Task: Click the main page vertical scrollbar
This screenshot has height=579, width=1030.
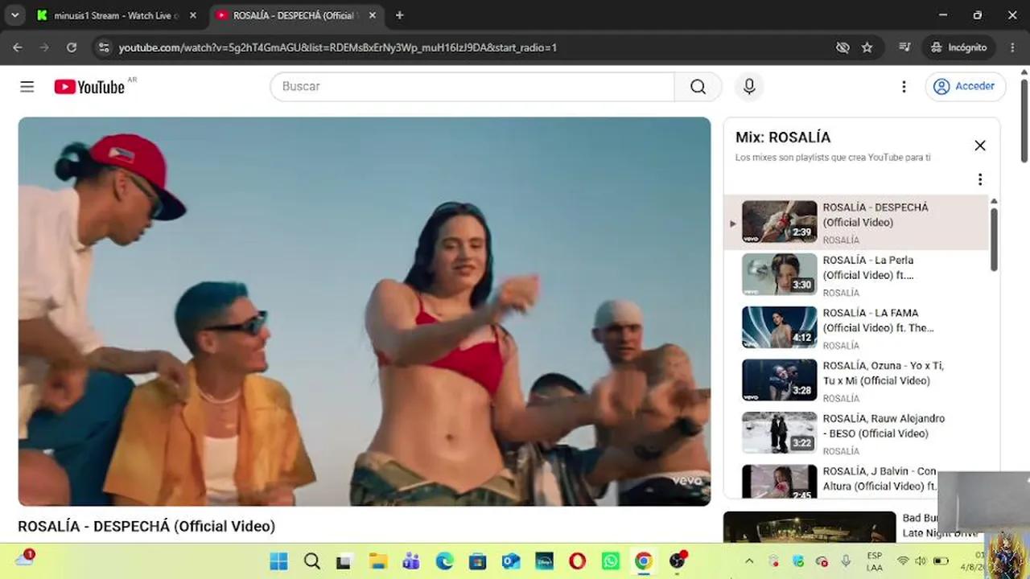Action: point(1024,121)
